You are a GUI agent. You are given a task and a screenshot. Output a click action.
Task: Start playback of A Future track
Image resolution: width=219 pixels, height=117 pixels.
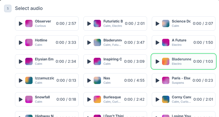pos(158,43)
